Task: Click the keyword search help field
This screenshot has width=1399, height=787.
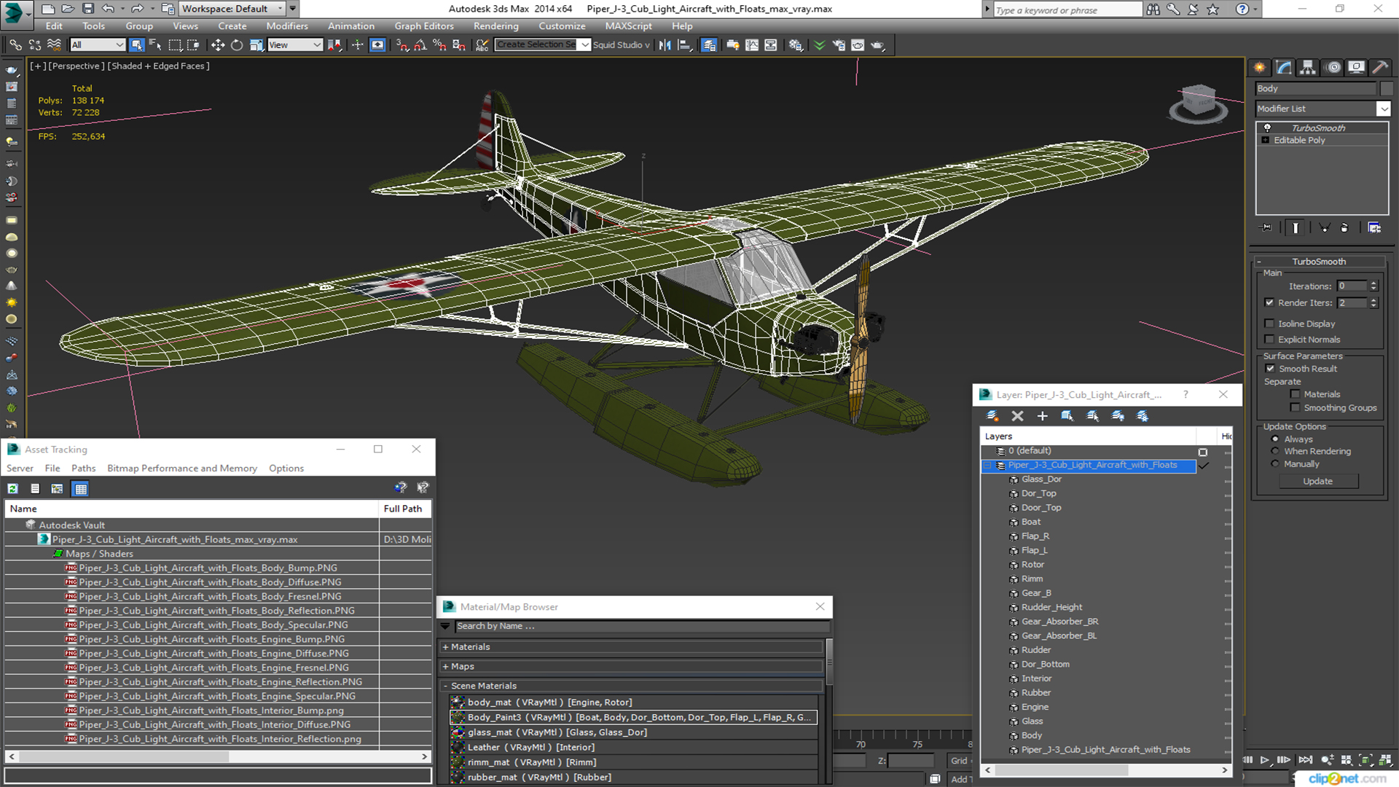Action: coord(1067,9)
